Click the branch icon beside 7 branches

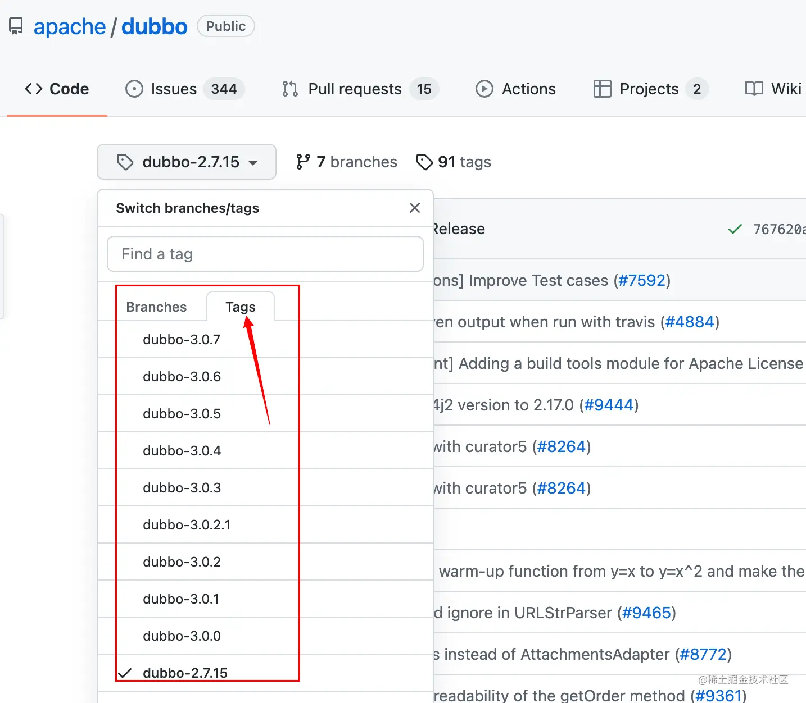click(303, 162)
